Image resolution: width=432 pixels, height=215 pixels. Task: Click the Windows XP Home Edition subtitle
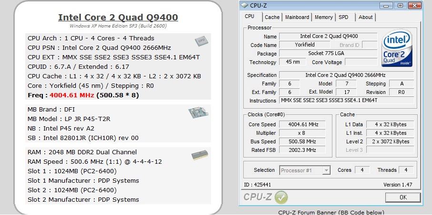[118, 26]
